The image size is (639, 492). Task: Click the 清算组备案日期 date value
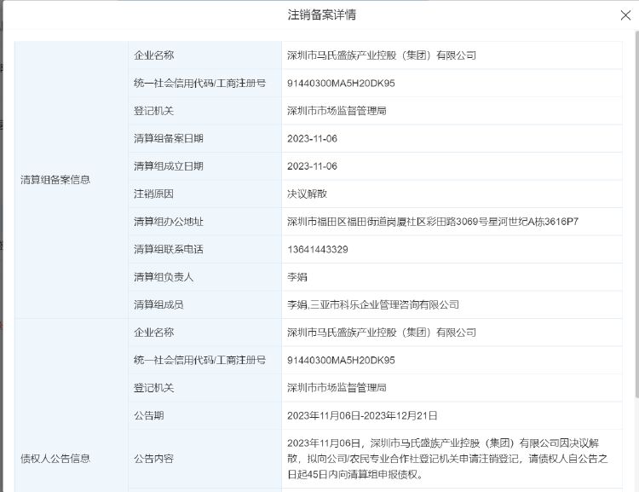(312, 138)
